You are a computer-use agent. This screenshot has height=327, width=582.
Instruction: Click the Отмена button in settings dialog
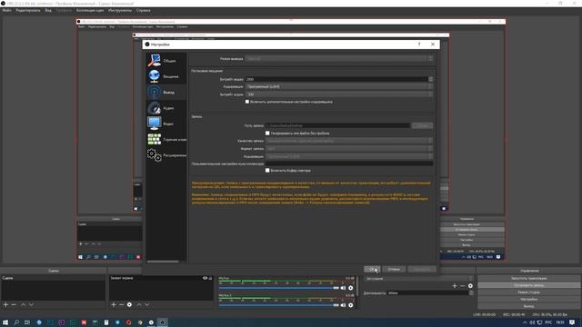coord(394,269)
